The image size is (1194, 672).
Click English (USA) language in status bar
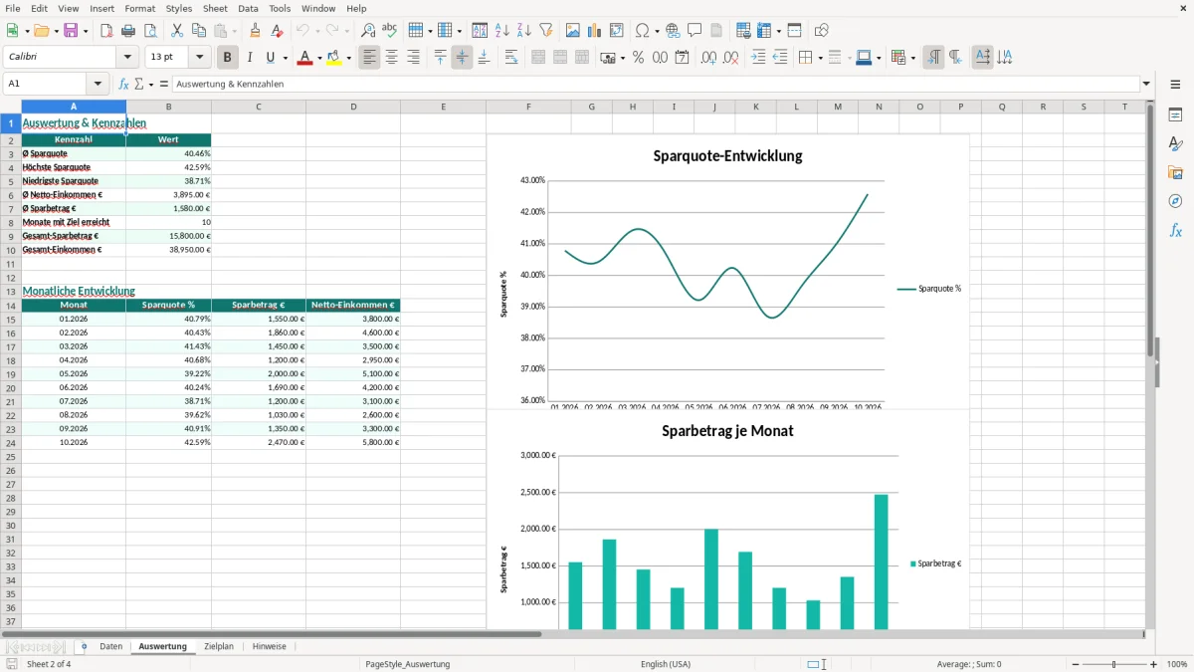tap(666, 664)
